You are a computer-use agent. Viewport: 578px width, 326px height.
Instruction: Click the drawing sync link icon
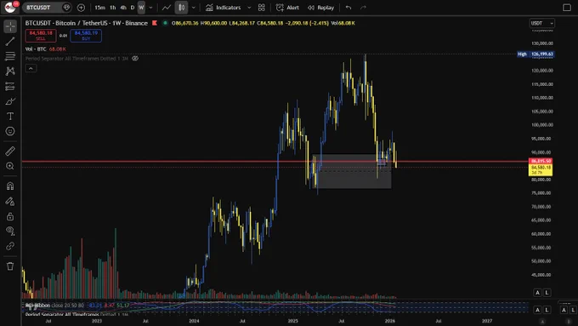[10, 246]
